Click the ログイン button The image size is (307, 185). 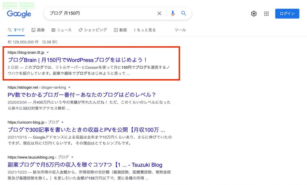tap(287, 13)
